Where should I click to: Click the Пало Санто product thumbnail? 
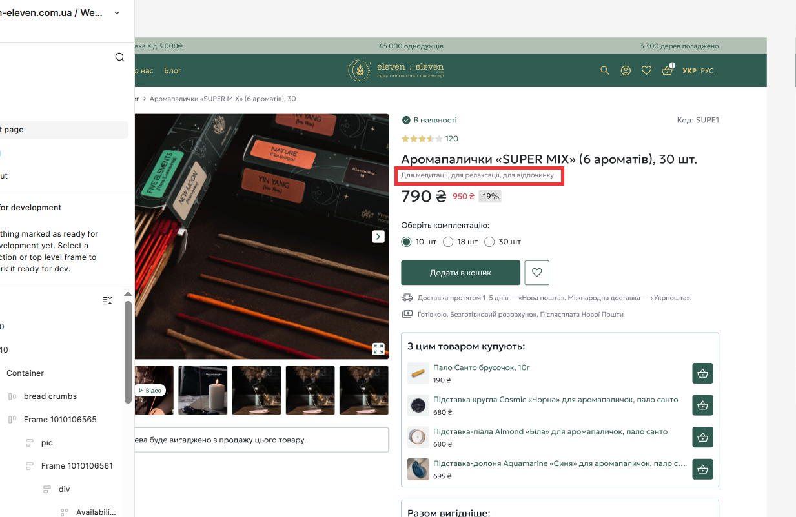click(418, 373)
